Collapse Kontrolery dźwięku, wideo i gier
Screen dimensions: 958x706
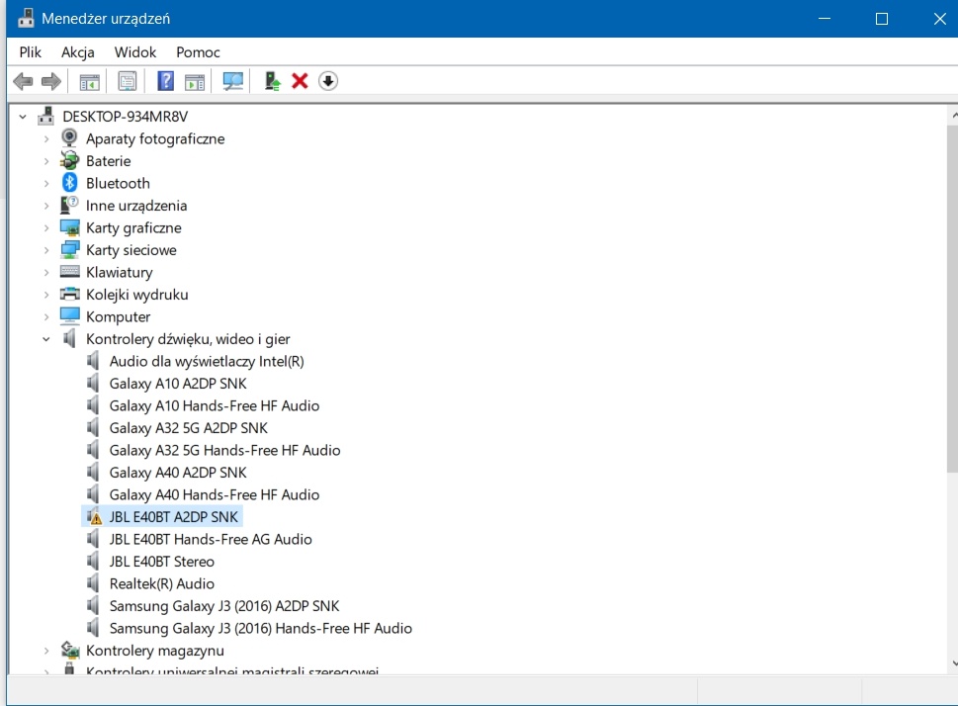(46, 339)
